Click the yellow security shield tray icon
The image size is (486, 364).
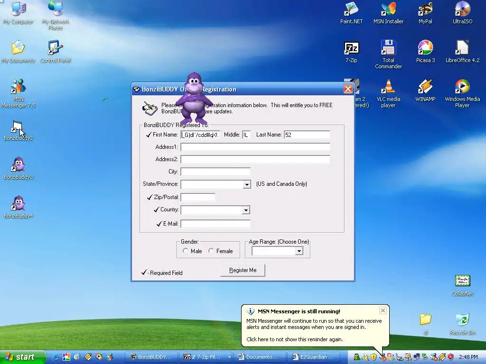[x=374, y=357]
